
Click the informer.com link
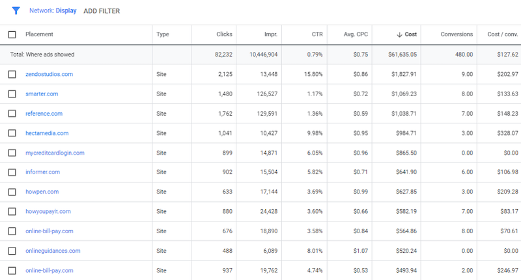click(42, 172)
